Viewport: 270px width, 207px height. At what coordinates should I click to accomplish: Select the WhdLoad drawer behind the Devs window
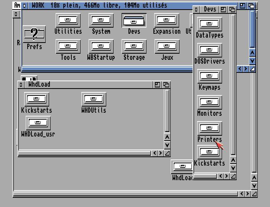point(182,167)
